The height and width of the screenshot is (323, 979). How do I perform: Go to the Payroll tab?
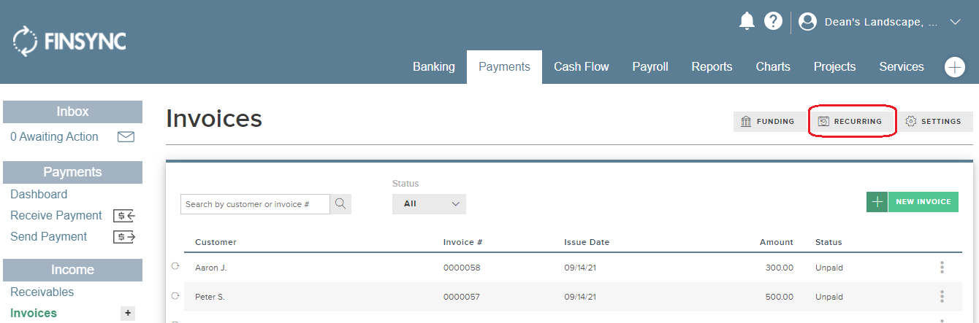coord(650,66)
